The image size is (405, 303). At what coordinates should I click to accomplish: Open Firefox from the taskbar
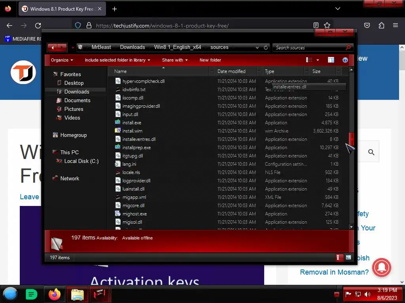pyautogui.click(x=55, y=294)
